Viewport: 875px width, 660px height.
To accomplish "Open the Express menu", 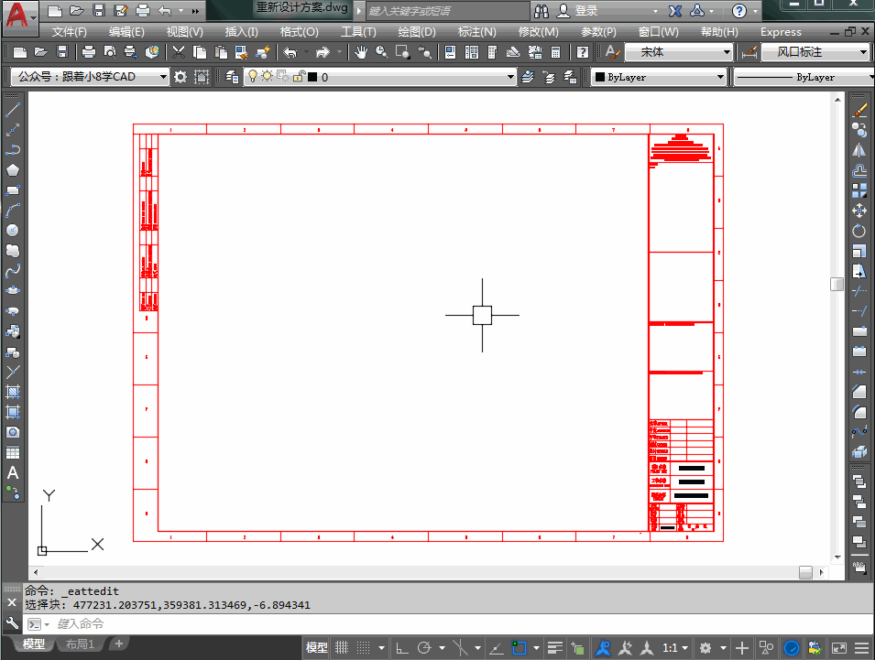I will [780, 32].
